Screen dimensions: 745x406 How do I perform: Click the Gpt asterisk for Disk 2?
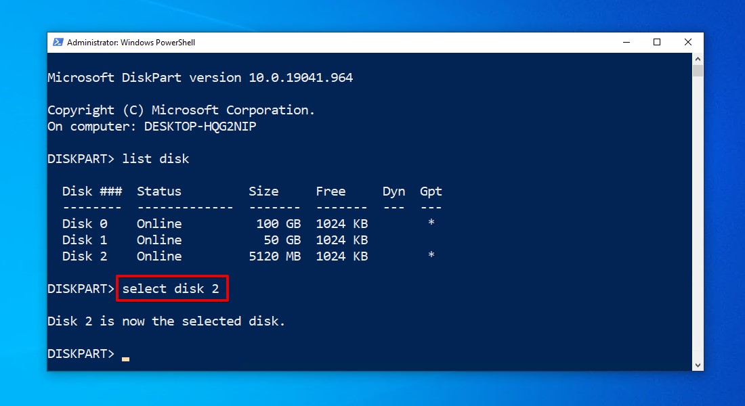(431, 254)
